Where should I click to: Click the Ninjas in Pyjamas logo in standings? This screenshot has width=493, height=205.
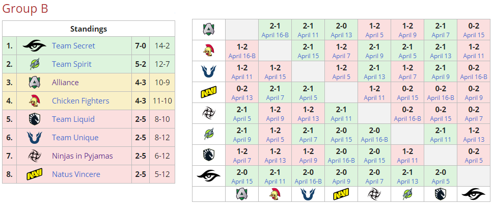[x=34, y=156]
